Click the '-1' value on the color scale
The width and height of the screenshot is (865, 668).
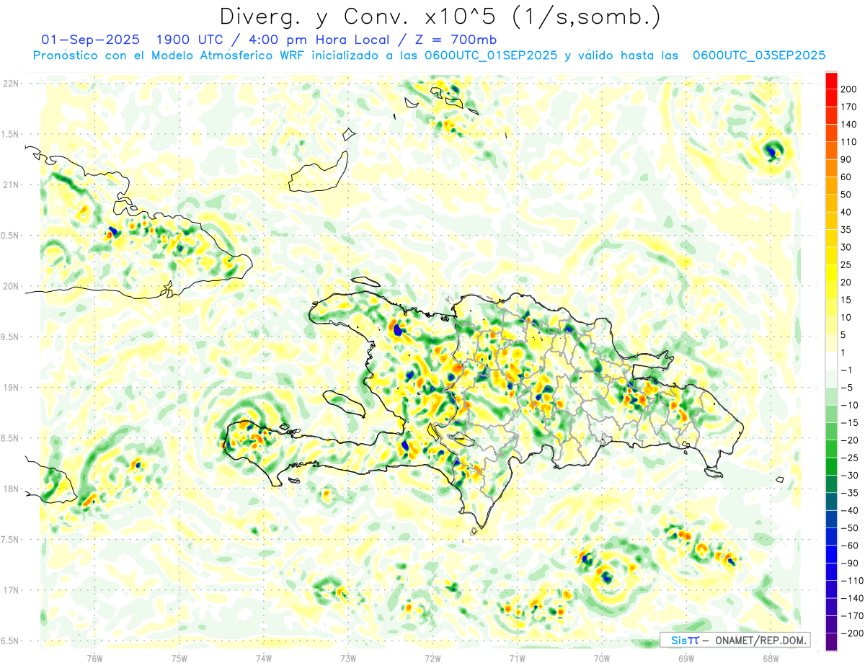846,370
